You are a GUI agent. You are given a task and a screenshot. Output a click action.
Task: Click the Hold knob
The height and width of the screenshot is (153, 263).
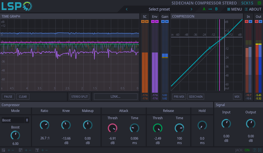pos(202,125)
